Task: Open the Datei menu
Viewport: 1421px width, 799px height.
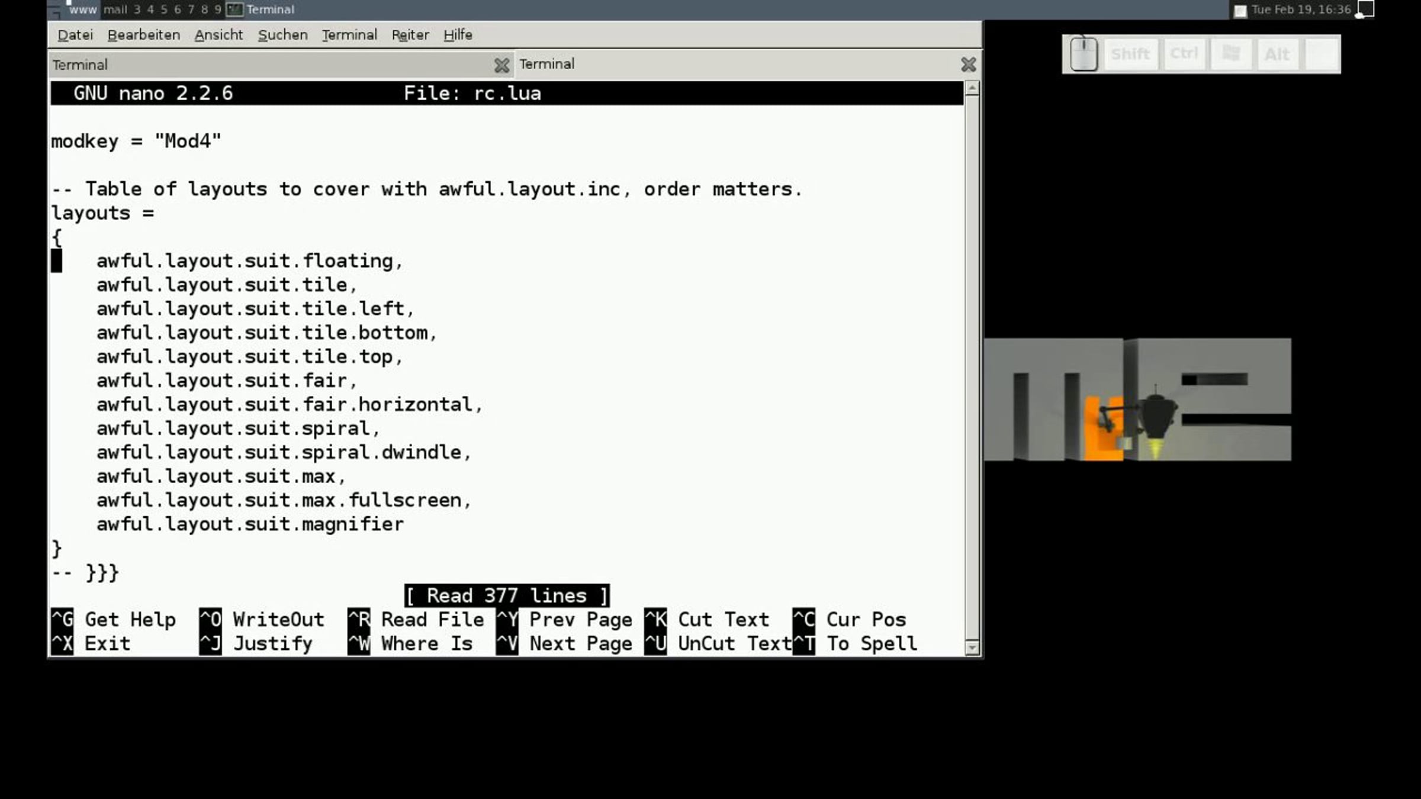Action: (x=75, y=35)
